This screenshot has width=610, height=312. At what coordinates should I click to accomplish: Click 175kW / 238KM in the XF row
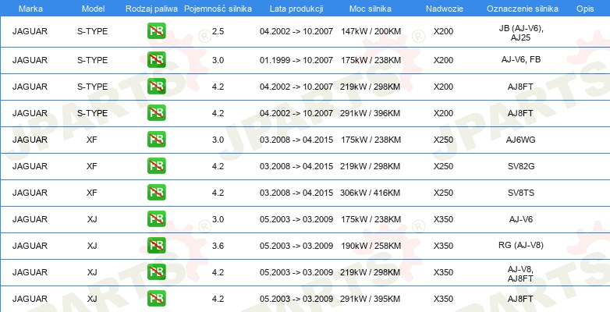(x=371, y=140)
